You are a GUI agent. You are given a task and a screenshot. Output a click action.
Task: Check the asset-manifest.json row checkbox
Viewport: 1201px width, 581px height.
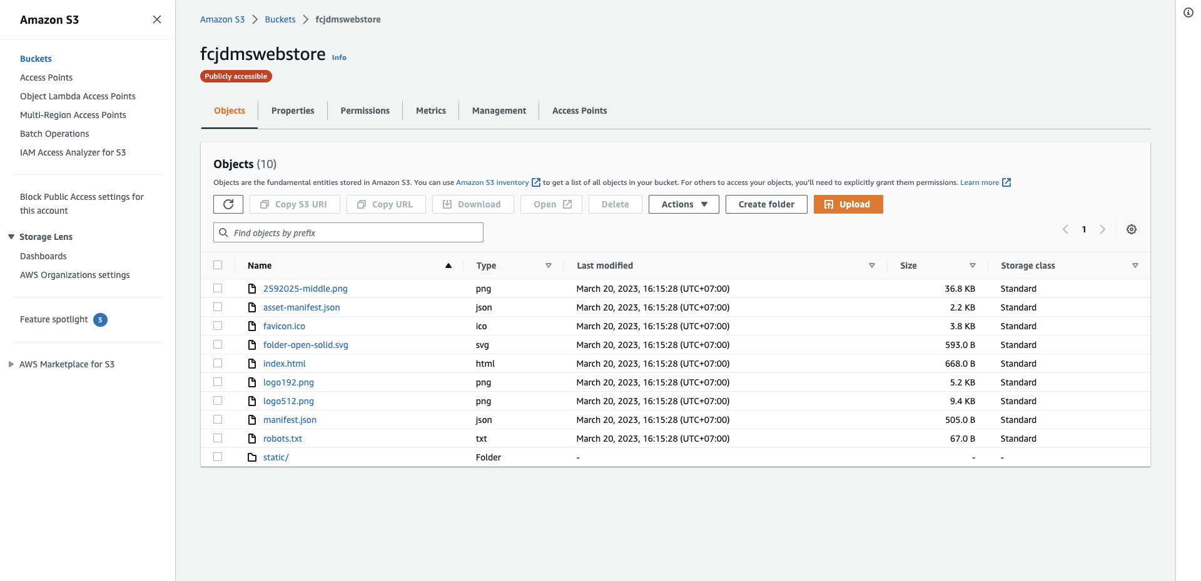click(x=218, y=307)
